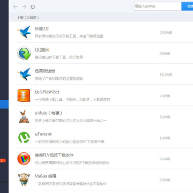Click the orange badge in the sidebar
The width and height of the screenshot is (193, 193).
click(3, 160)
